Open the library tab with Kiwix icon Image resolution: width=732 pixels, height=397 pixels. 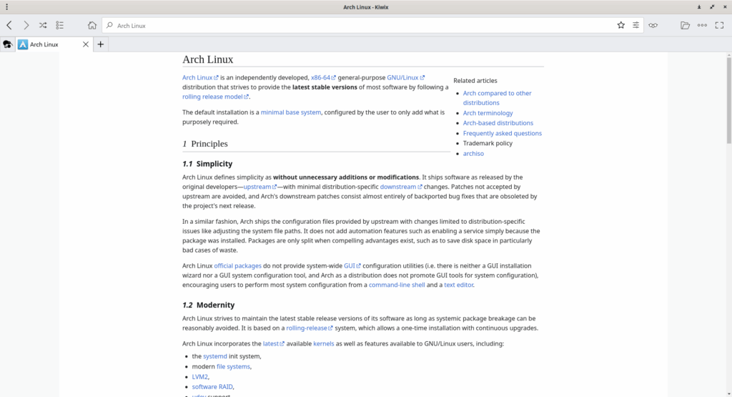[x=7, y=44]
